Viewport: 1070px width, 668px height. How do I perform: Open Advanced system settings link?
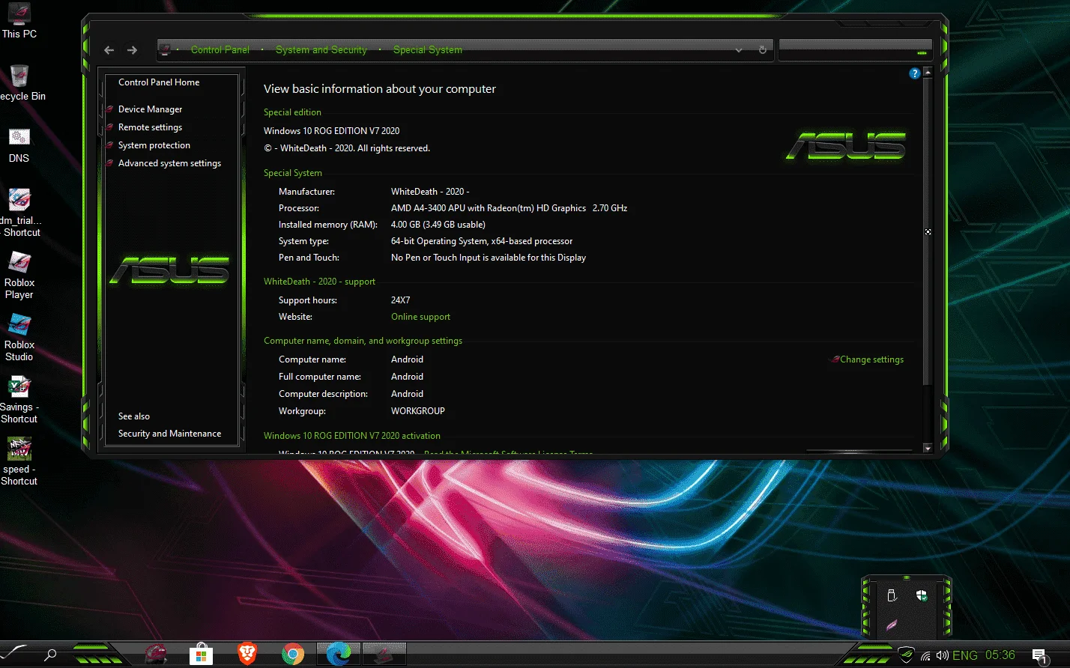(169, 163)
